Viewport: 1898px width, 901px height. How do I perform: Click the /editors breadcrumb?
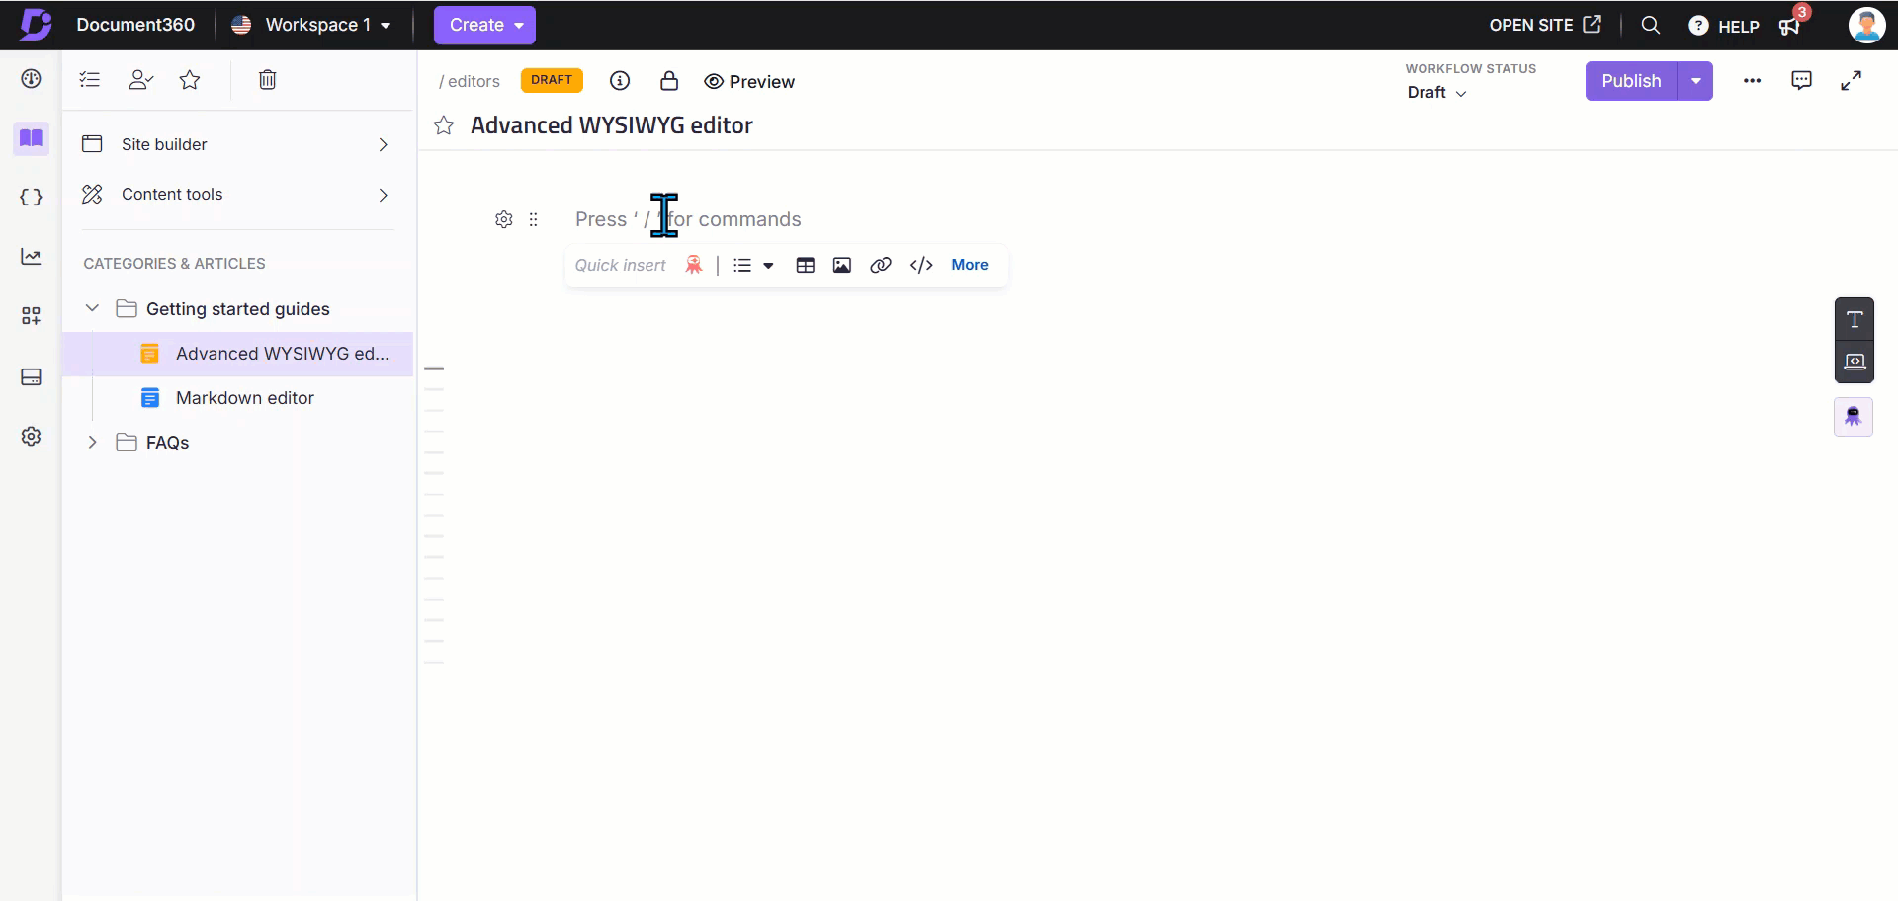pyautogui.click(x=470, y=81)
